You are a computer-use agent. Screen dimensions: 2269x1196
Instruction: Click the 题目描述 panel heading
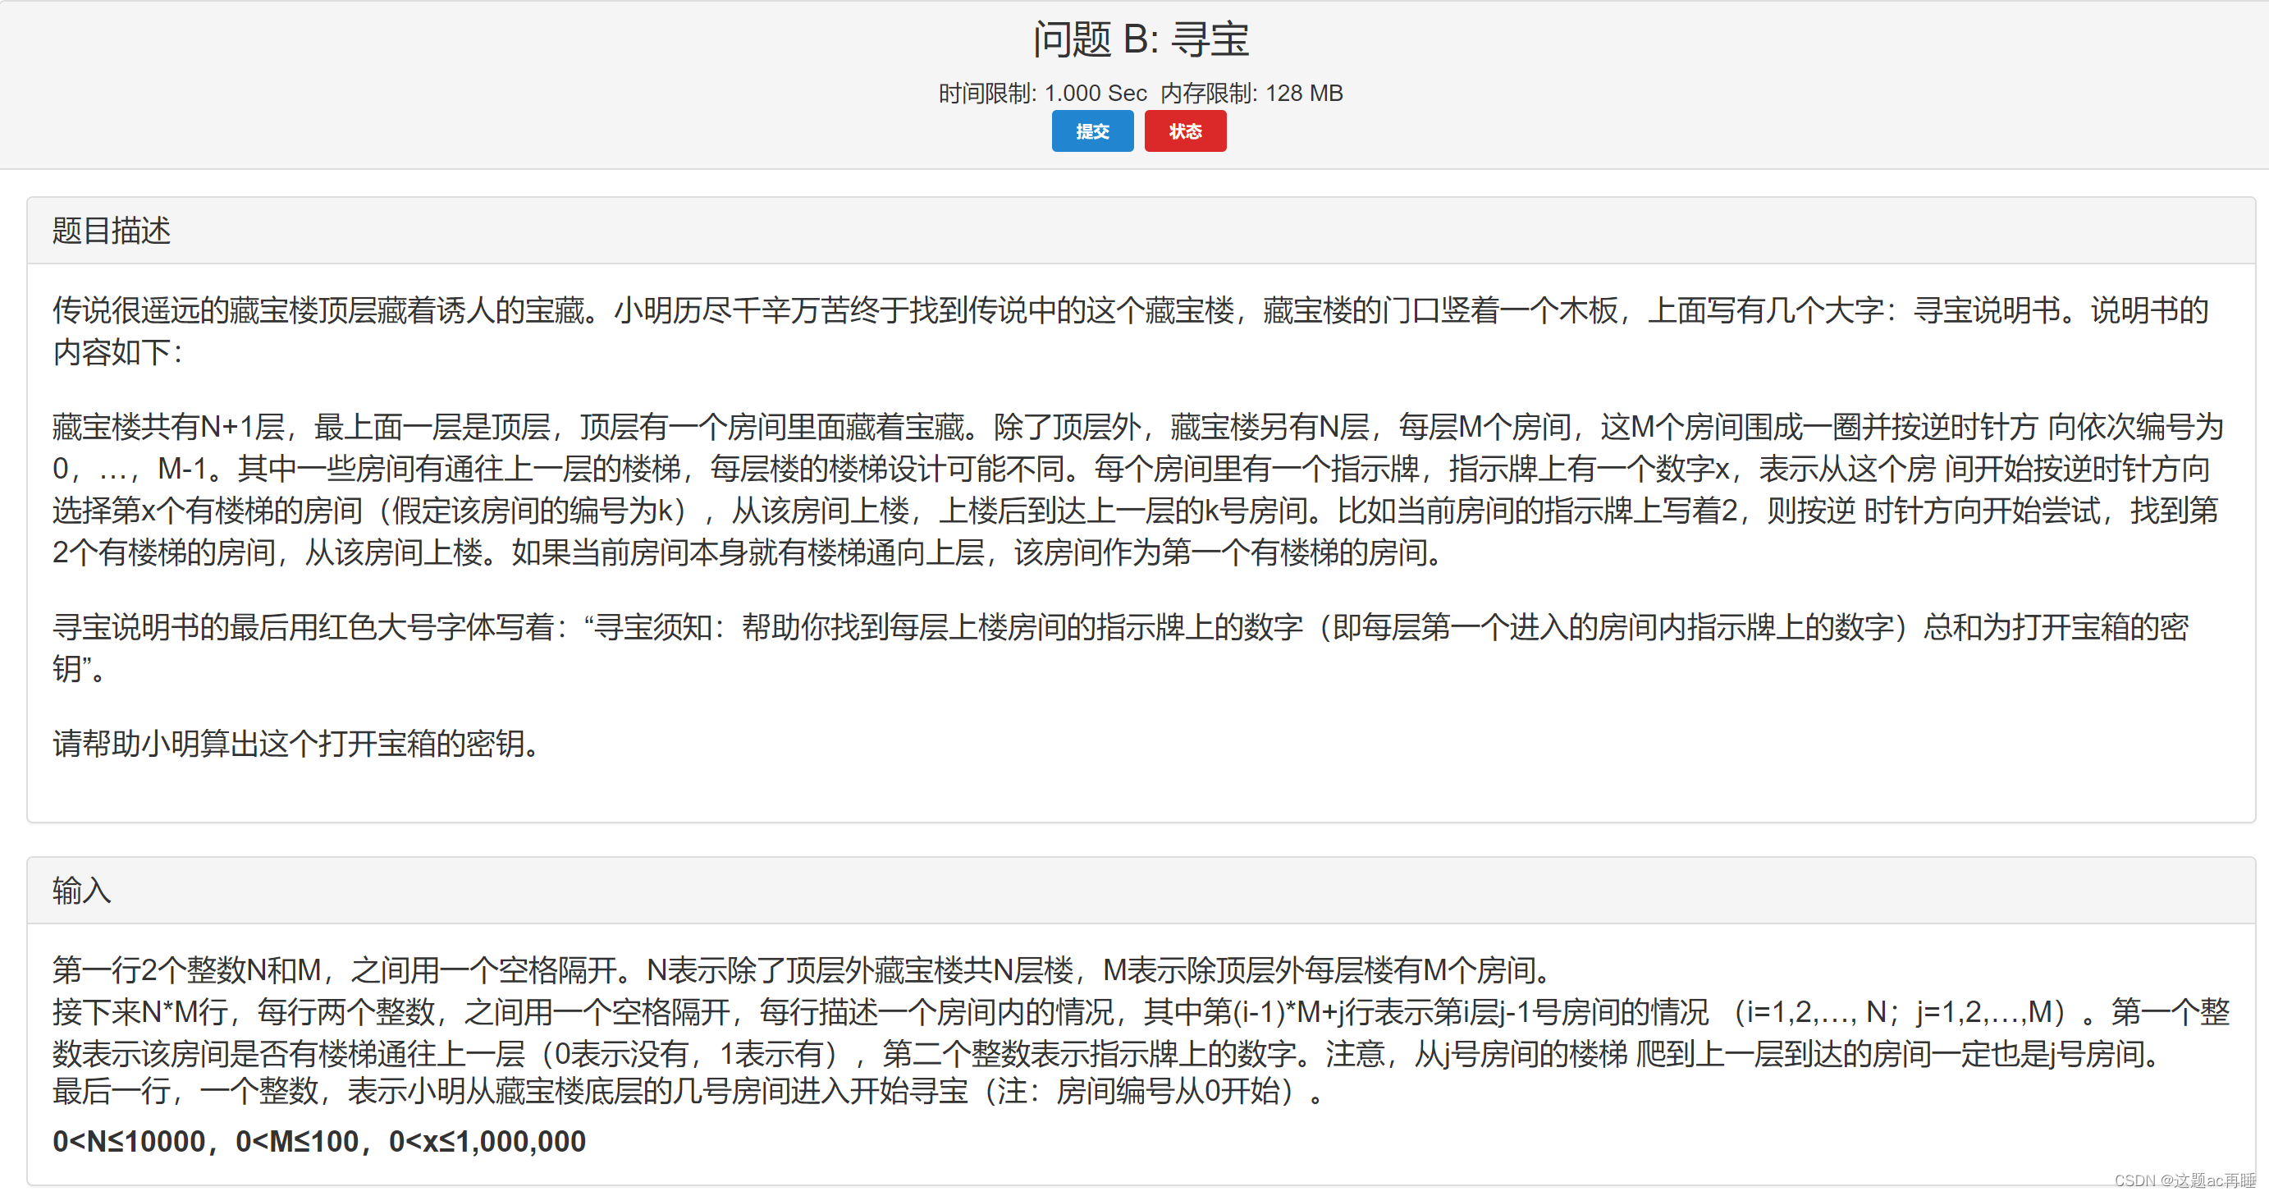[x=111, y=231]
